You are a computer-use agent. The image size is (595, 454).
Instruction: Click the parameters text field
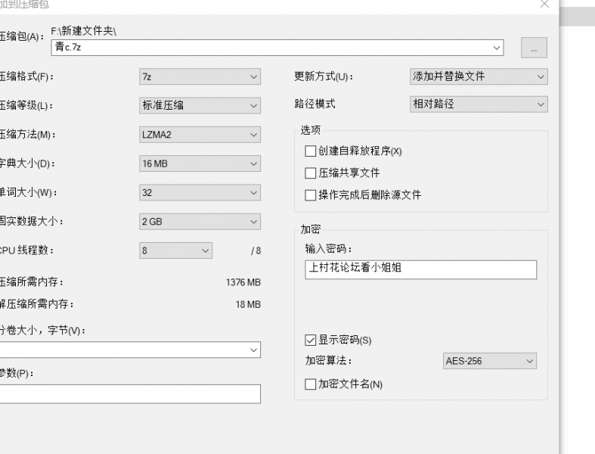click(x=129, y=393)
